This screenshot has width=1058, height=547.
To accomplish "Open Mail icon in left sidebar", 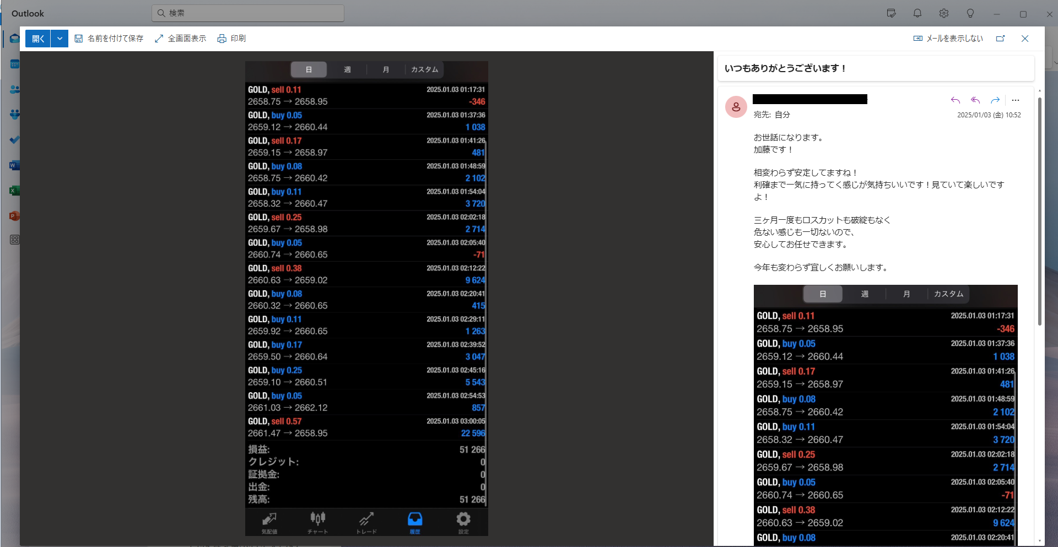I will (x=15, y=39).
